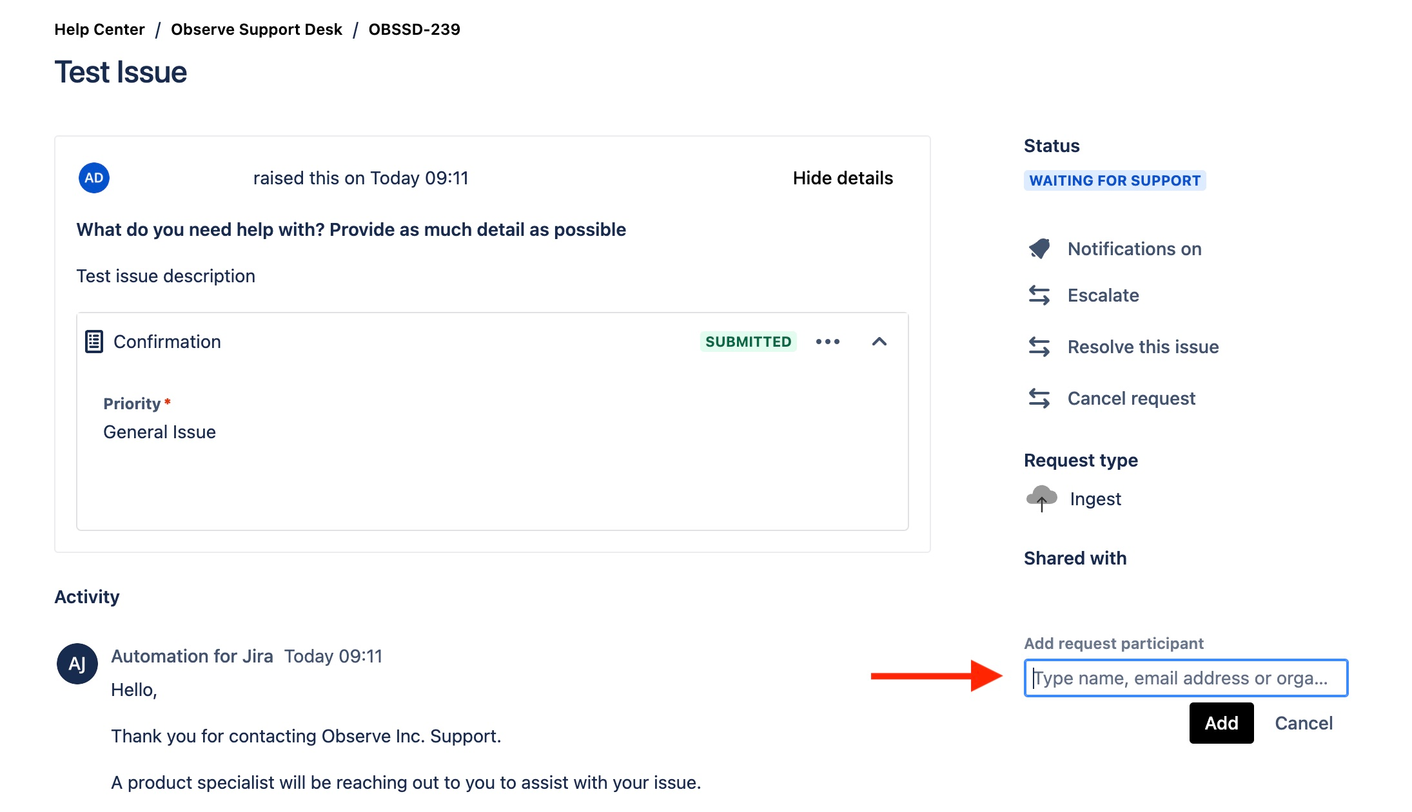Go to Help Center breadcrumb

point(99,30)
